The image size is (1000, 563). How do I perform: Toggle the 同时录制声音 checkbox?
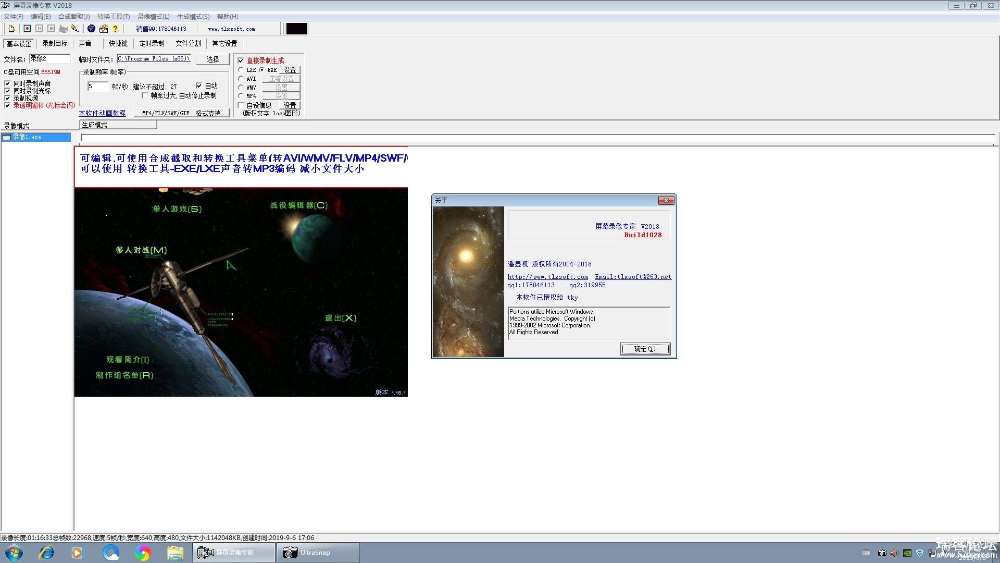pyautogui.click(x=7, y=83)
